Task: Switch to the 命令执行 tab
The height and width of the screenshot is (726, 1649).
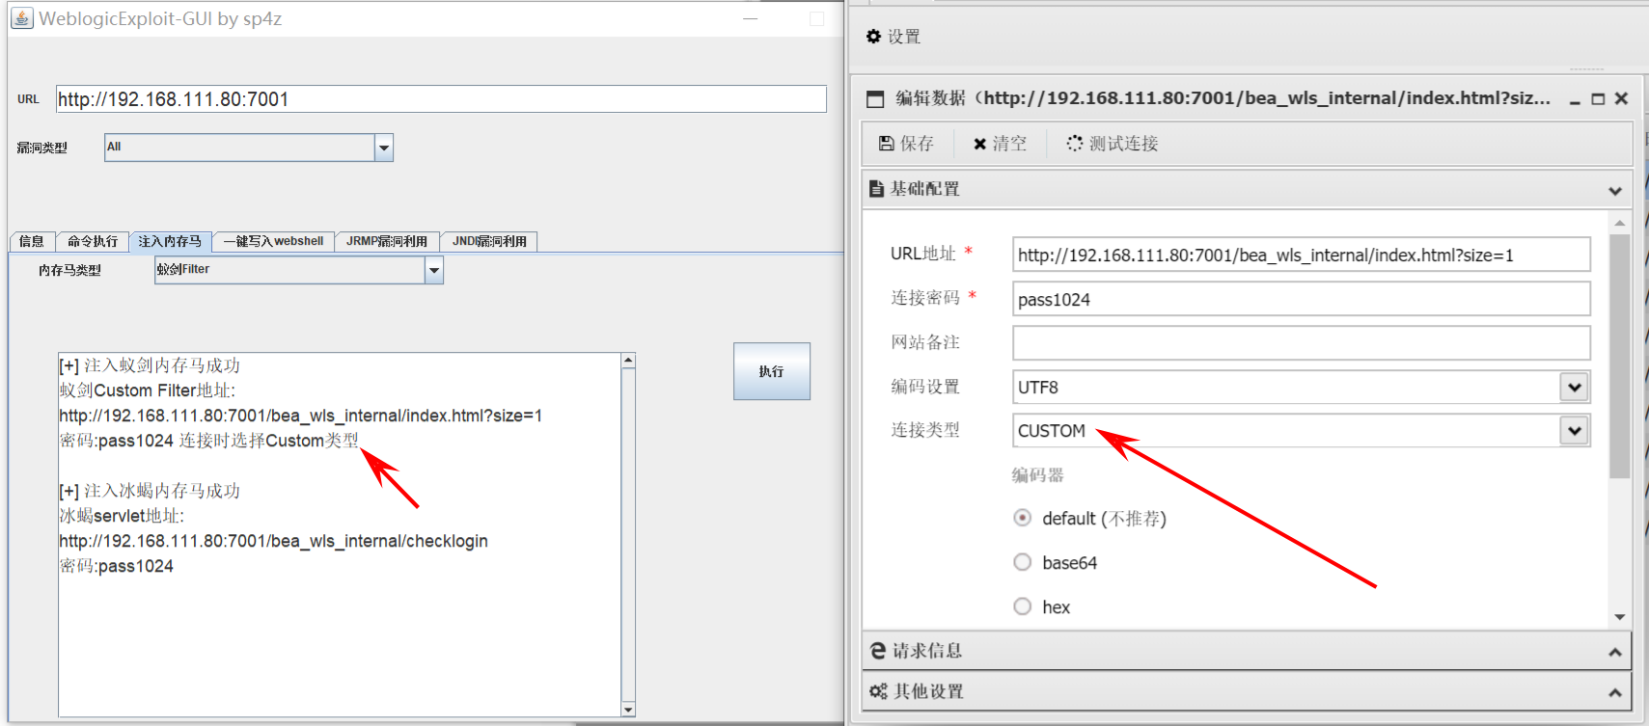Action: pos(93,242)
